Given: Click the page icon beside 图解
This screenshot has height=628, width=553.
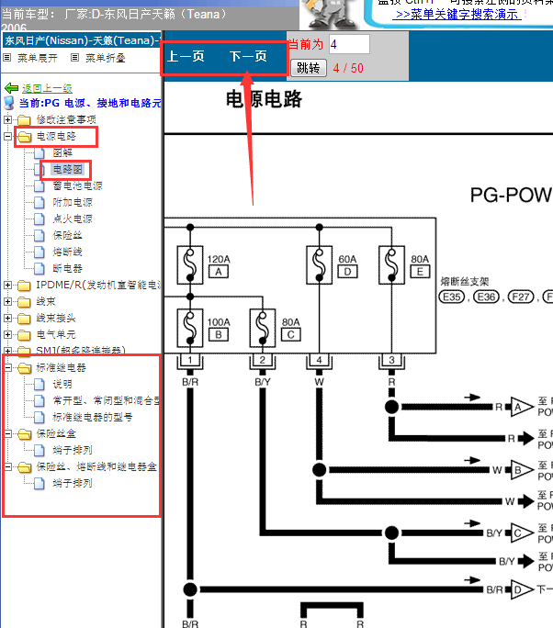Looking at the screenshot, I should tap(39, 153).
